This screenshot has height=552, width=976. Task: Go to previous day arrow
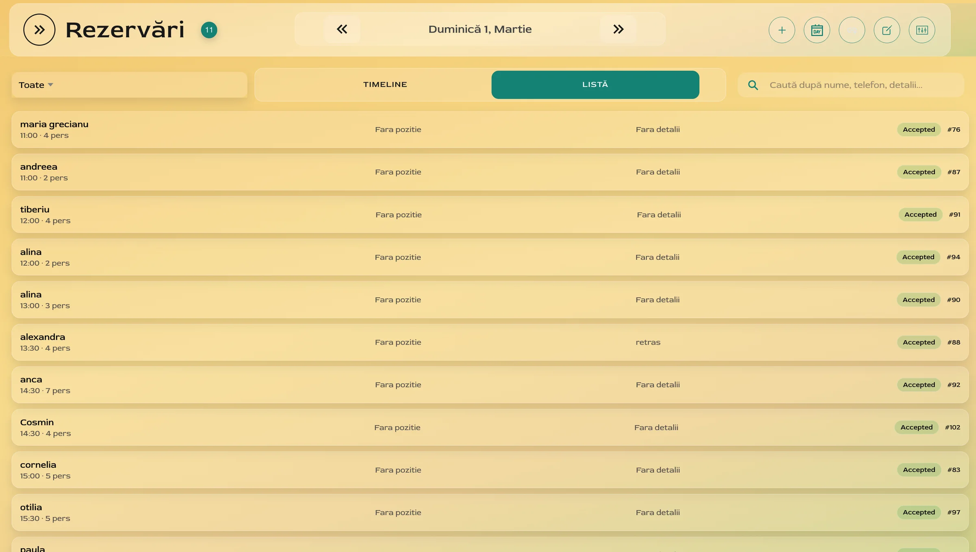pos(342,29)
